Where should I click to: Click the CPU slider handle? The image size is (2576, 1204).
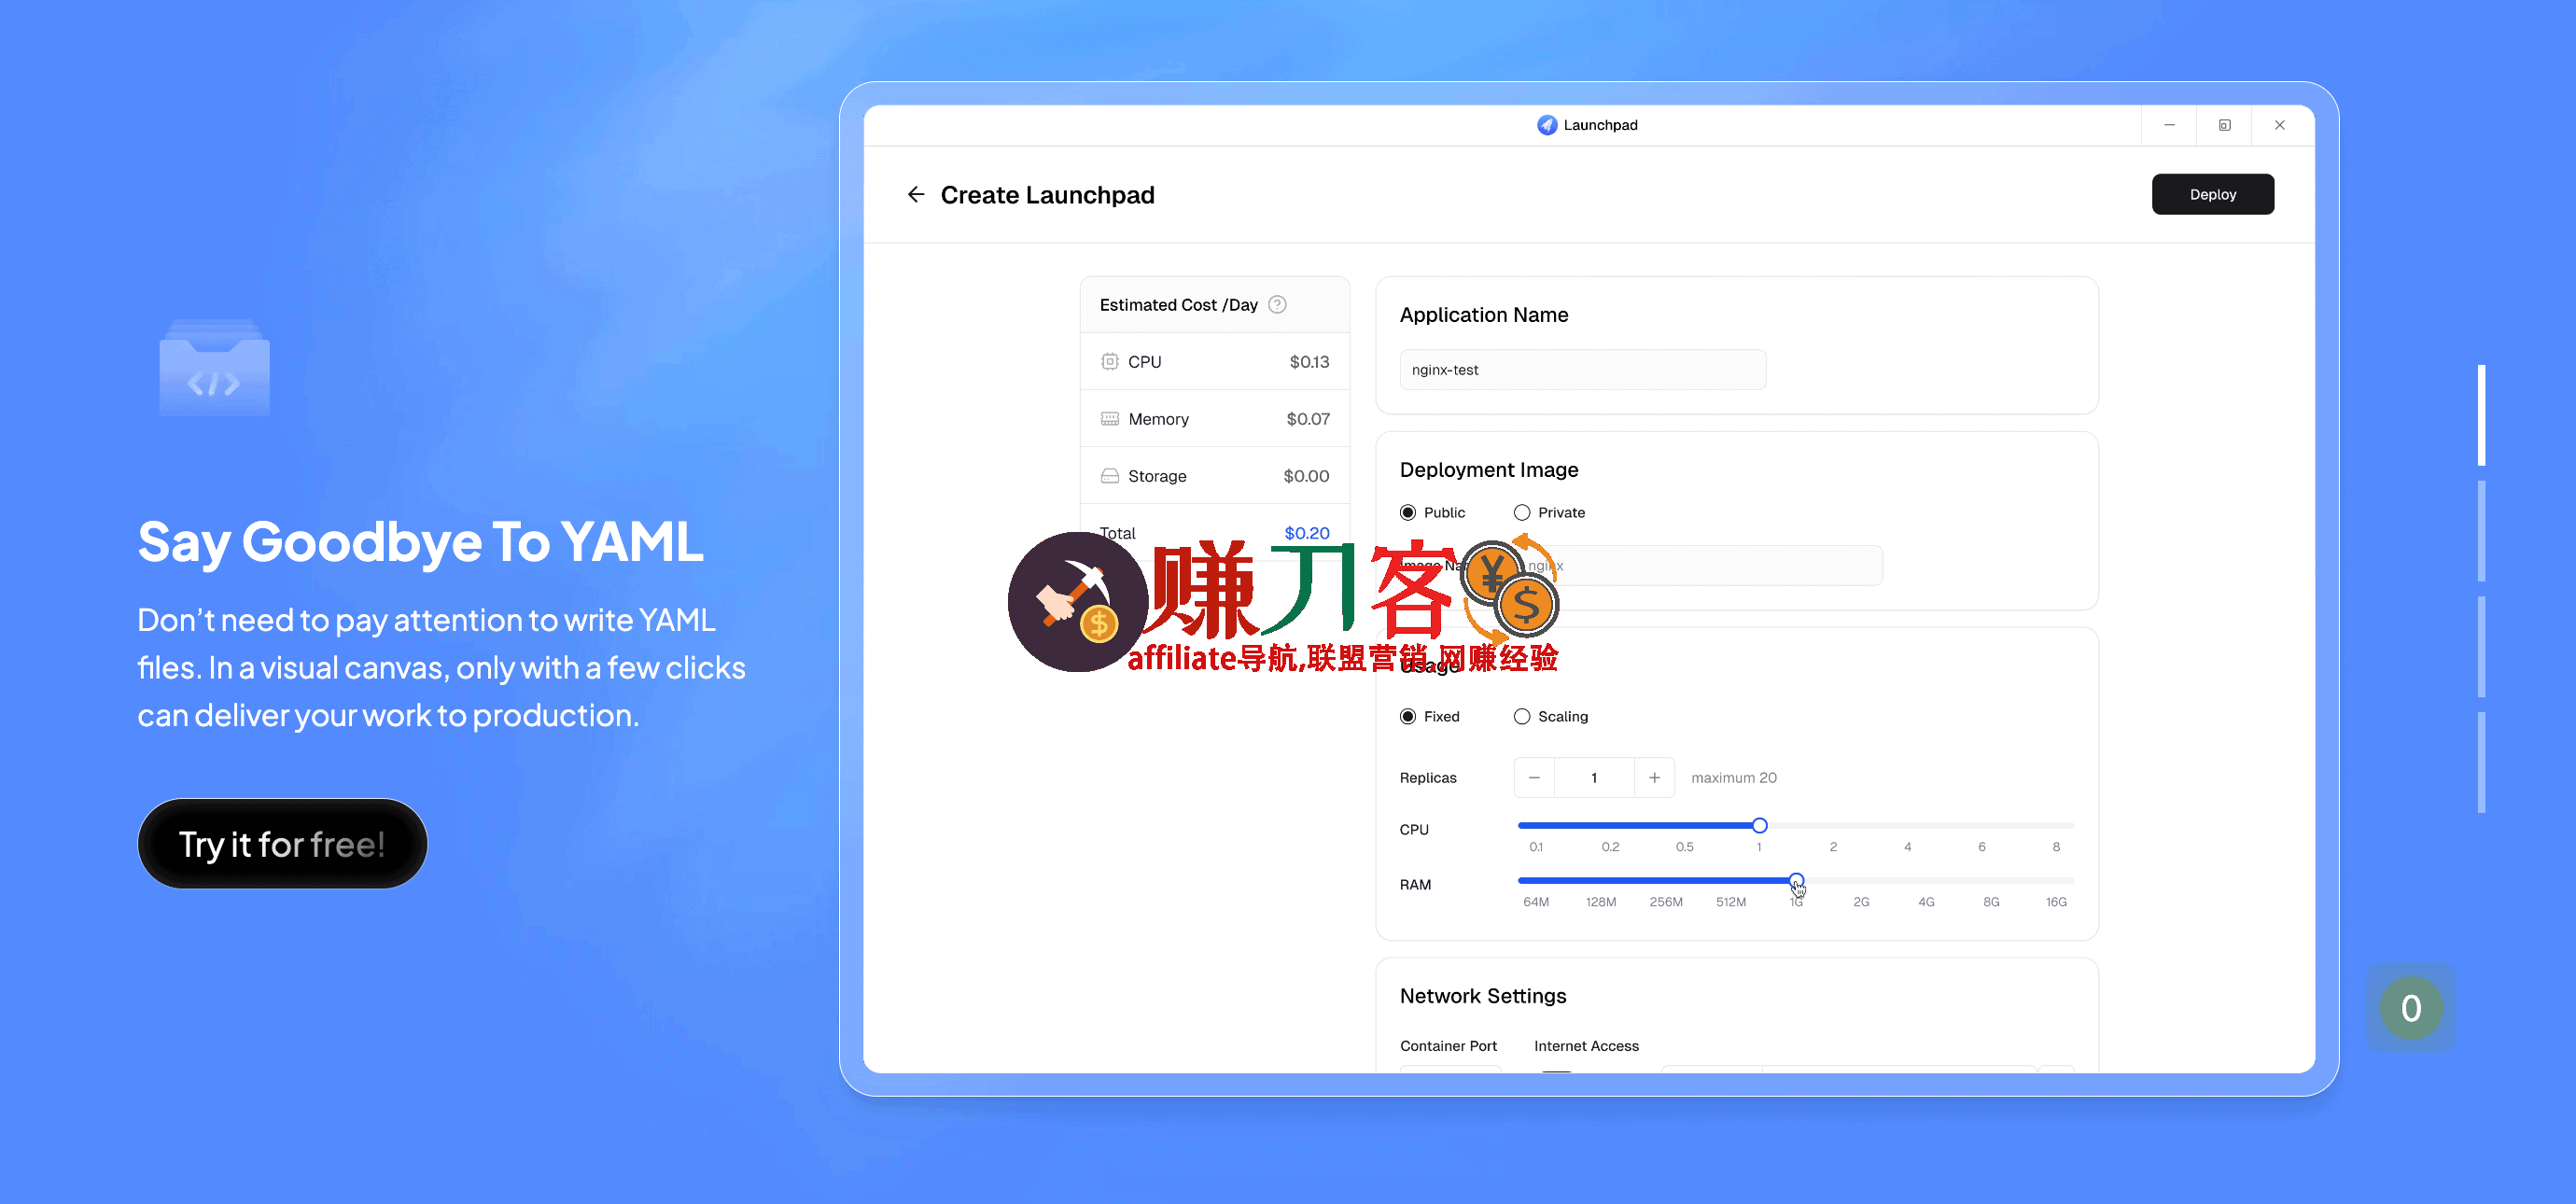pyautogui.click(x=1759, y=826)
